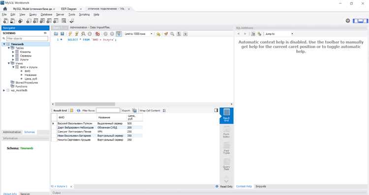The image size is (369, 195).
Task: Click the Refresh result icon near Filter Rows
Action: pos(78,111)
